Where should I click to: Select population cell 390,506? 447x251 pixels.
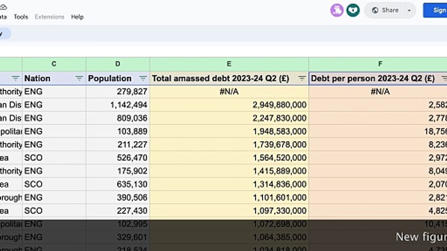pos(118,198)
